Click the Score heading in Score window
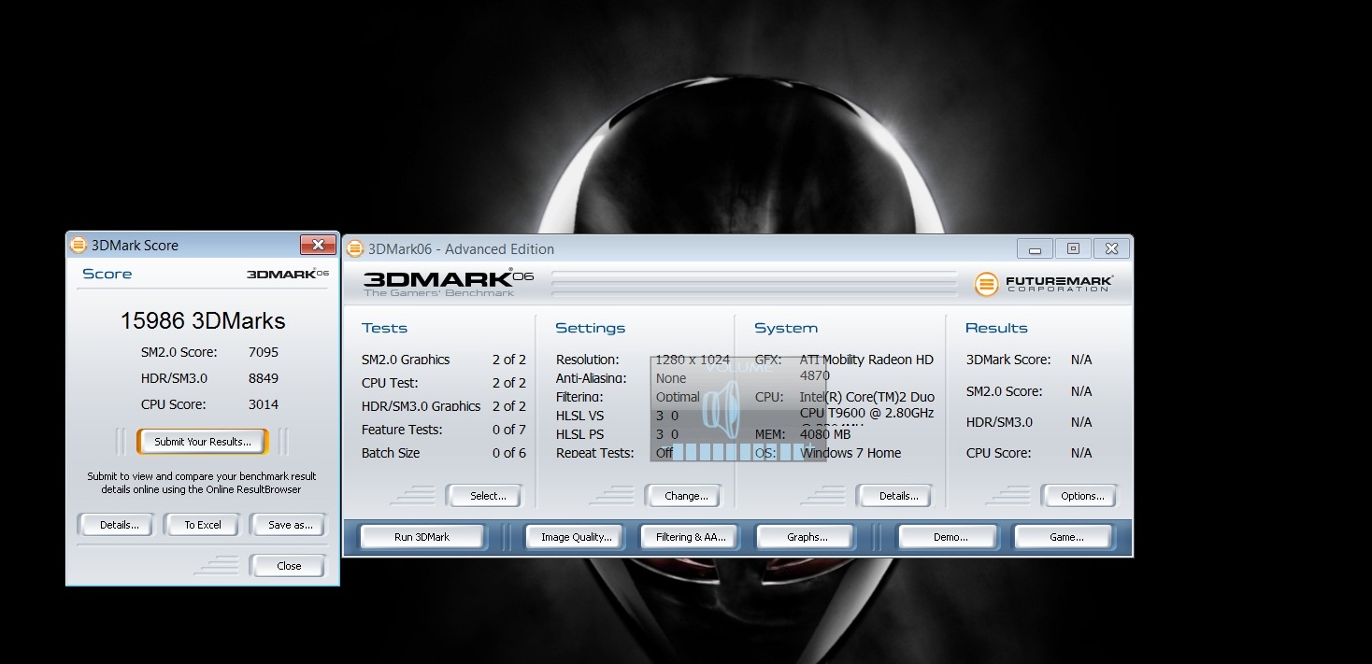Viewport: 1372px width, 664px height. tap(107, 274)
